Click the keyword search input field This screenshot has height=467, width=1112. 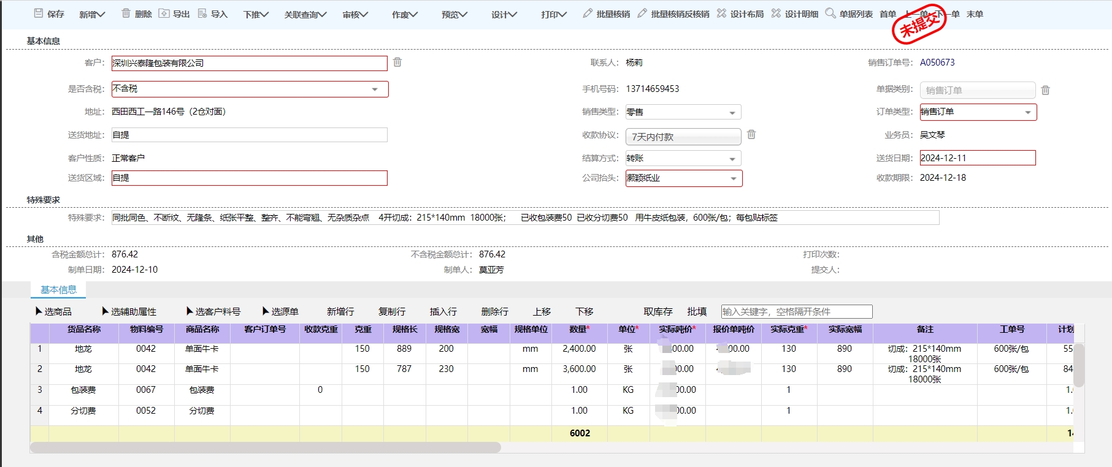pyautogui.click(x=796, y=312)
